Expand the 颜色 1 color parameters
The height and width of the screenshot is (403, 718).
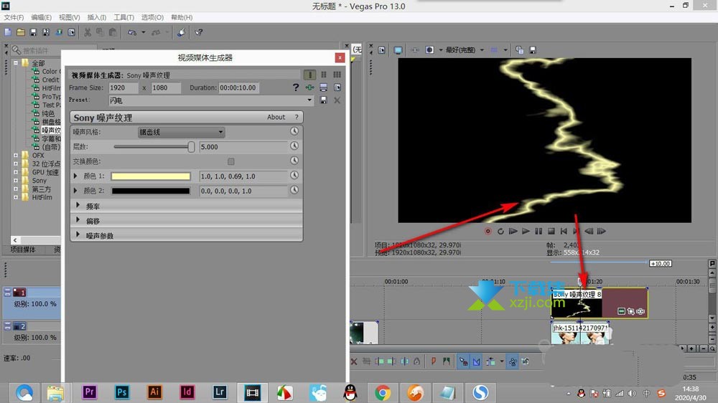(x=75, y=176)
